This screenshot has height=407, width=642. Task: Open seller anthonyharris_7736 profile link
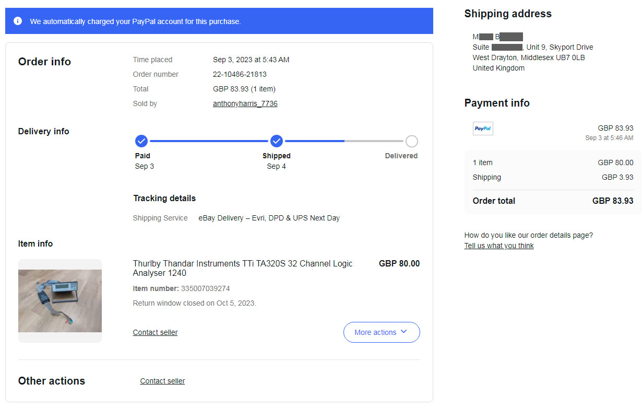pyautogui.click(x=245, y=103)
